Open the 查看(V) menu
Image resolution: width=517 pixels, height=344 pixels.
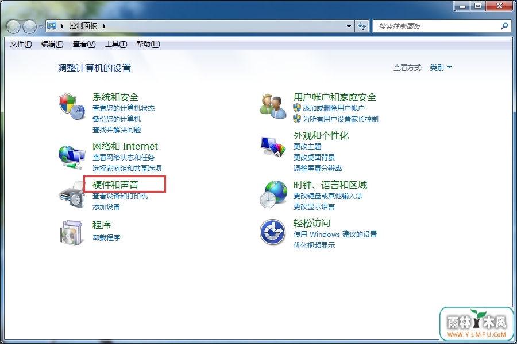(84, 44)
